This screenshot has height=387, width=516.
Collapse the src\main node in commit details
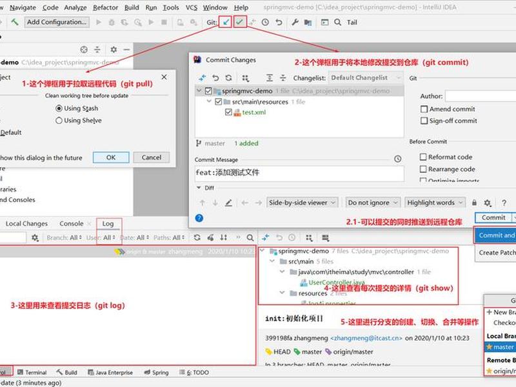[x=272, y=261]
